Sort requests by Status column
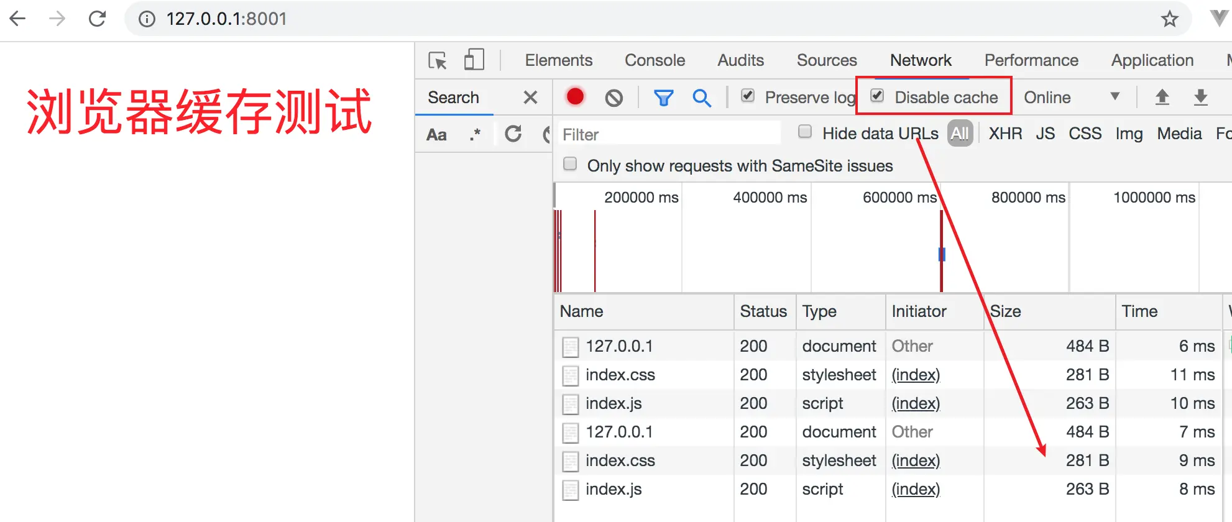Viewport: 1232px width, 522px height. click(765, 311)
